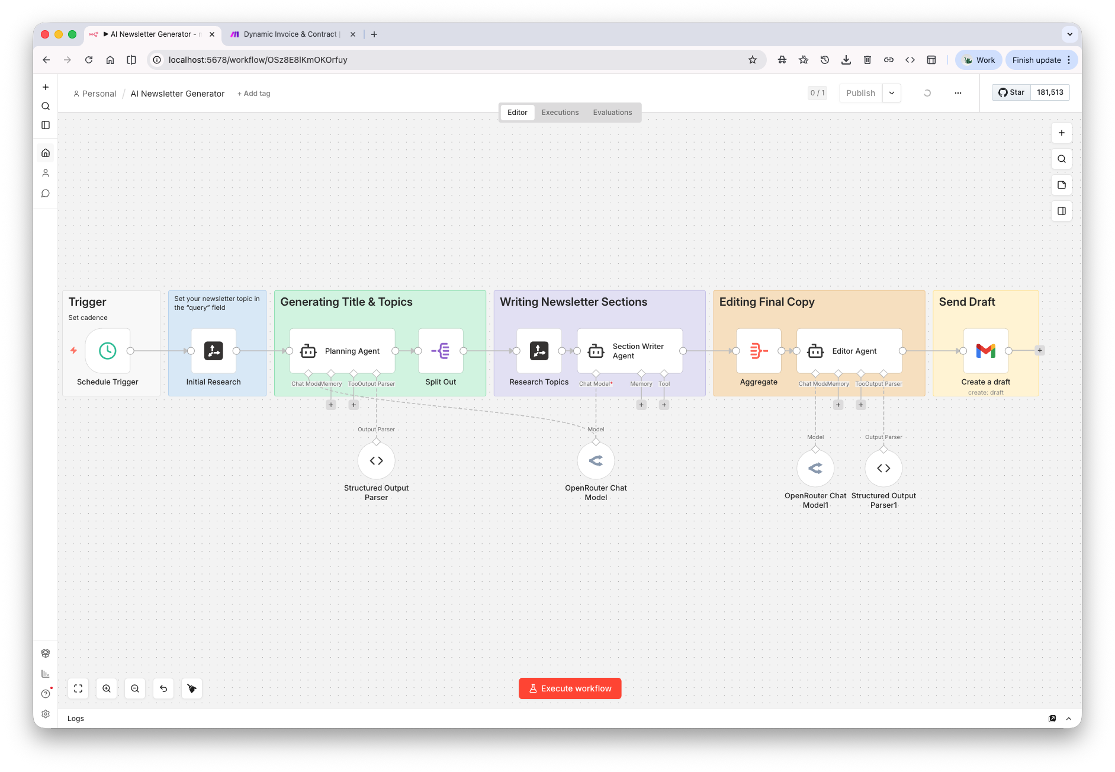Switch to the Executions tab
This screenshot has width=1115, height=772.
pyautogui.click(x=560, y=112)
